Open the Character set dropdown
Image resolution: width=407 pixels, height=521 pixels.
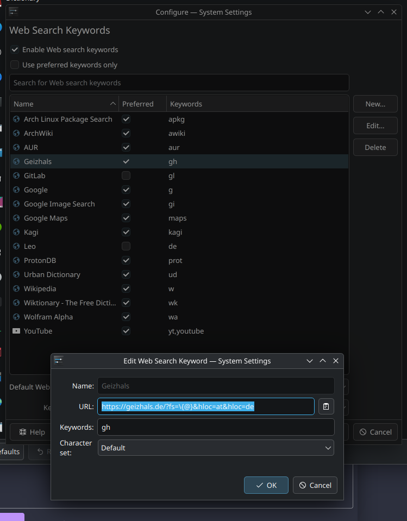[x=216, y=448]
